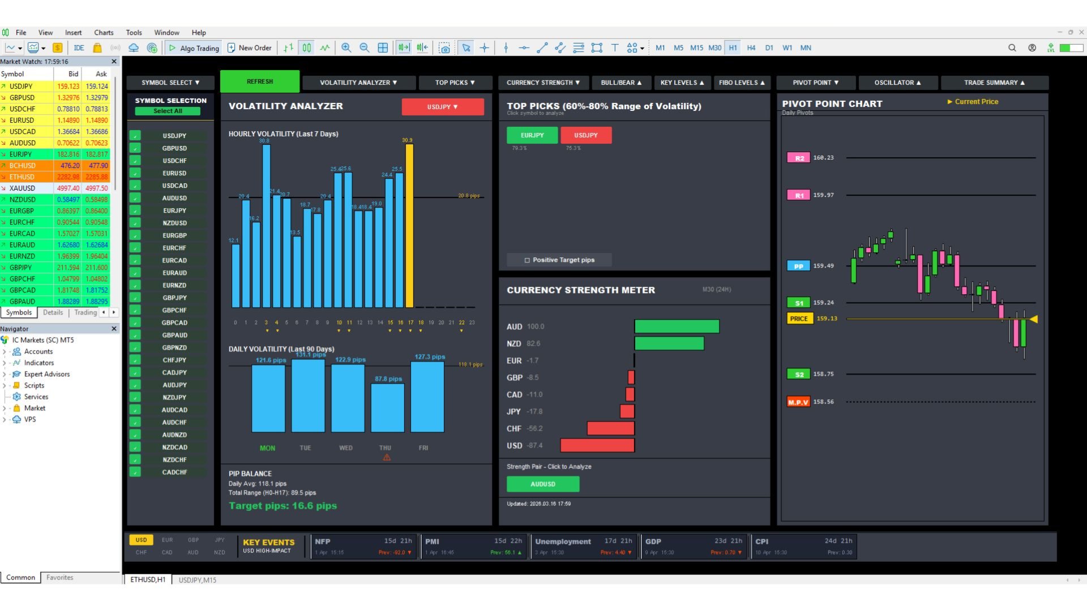Expand the Expert Advisors tree node
1087x611 pixels.
click(5, 375)
